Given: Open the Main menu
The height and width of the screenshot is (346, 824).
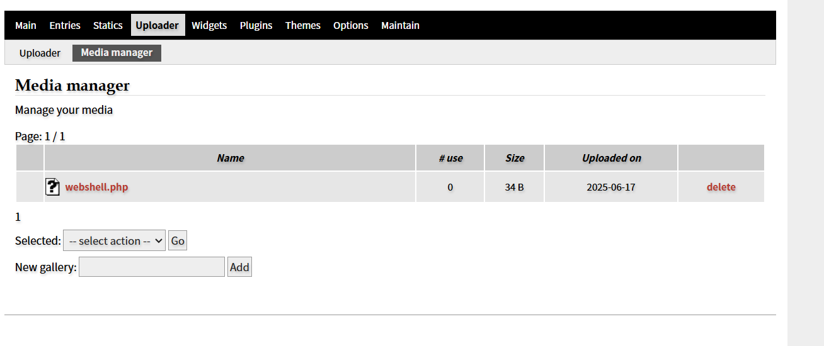Looking at the screenshot, I should [26, 25].
